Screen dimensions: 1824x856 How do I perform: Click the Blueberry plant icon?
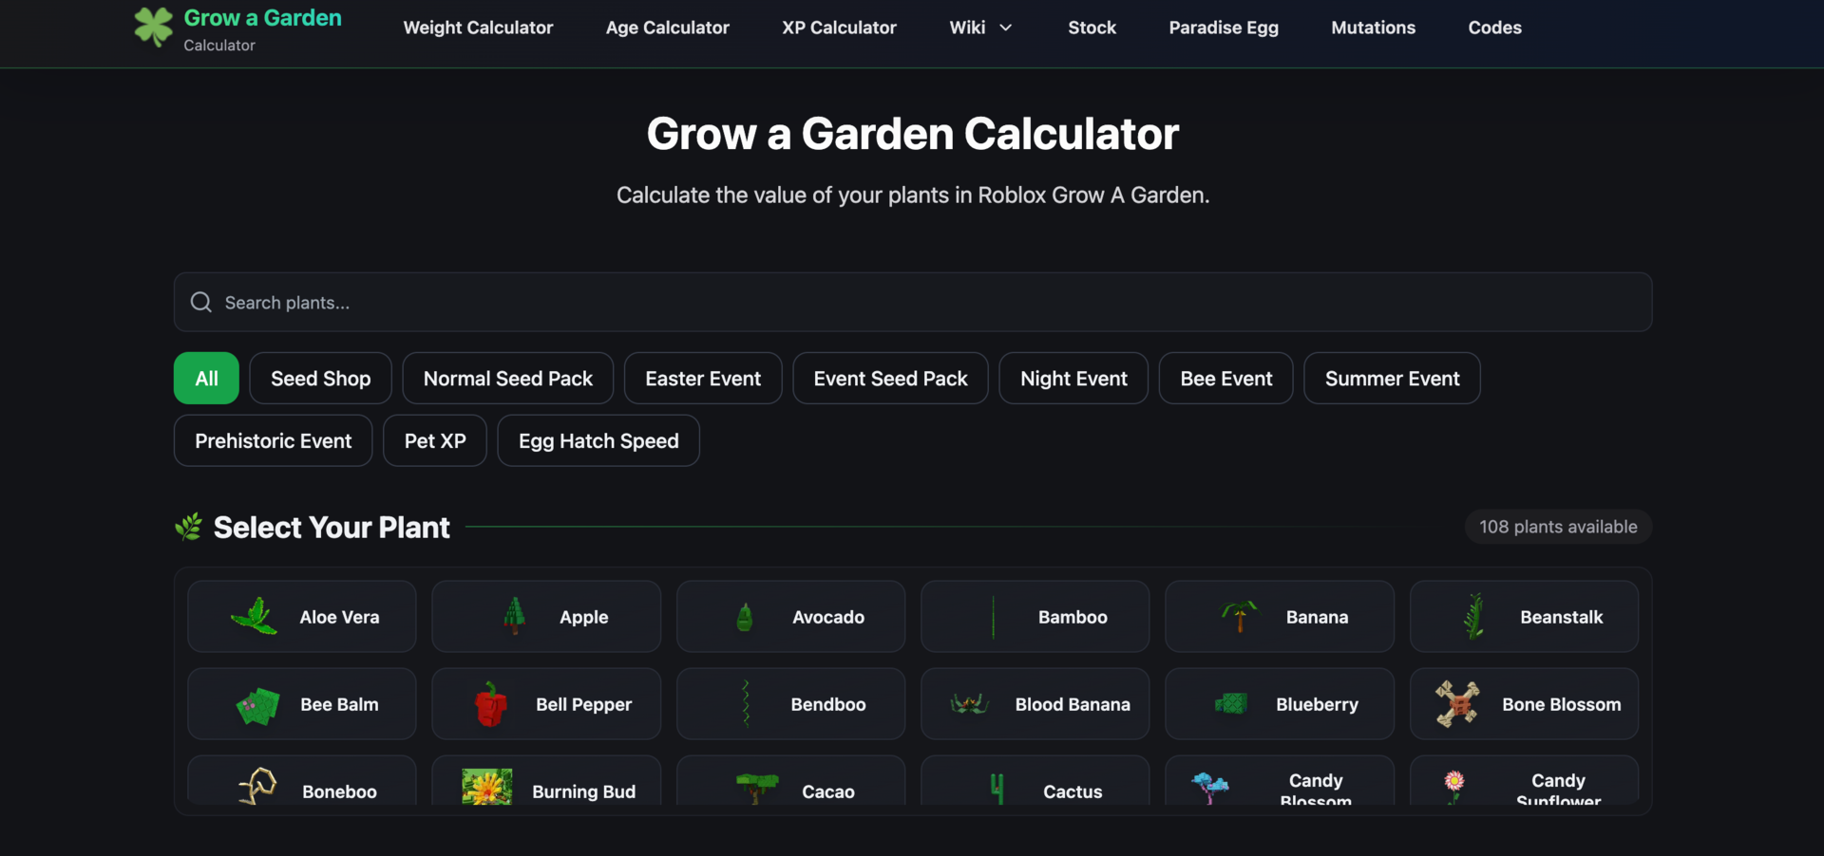(1231, 704)
